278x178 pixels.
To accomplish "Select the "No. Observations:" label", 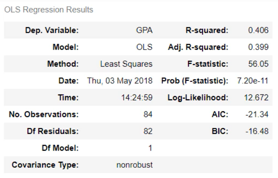I will pyautogui.click(x=44, y=114).
